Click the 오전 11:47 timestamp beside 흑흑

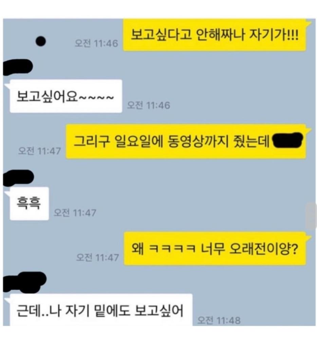75,213
